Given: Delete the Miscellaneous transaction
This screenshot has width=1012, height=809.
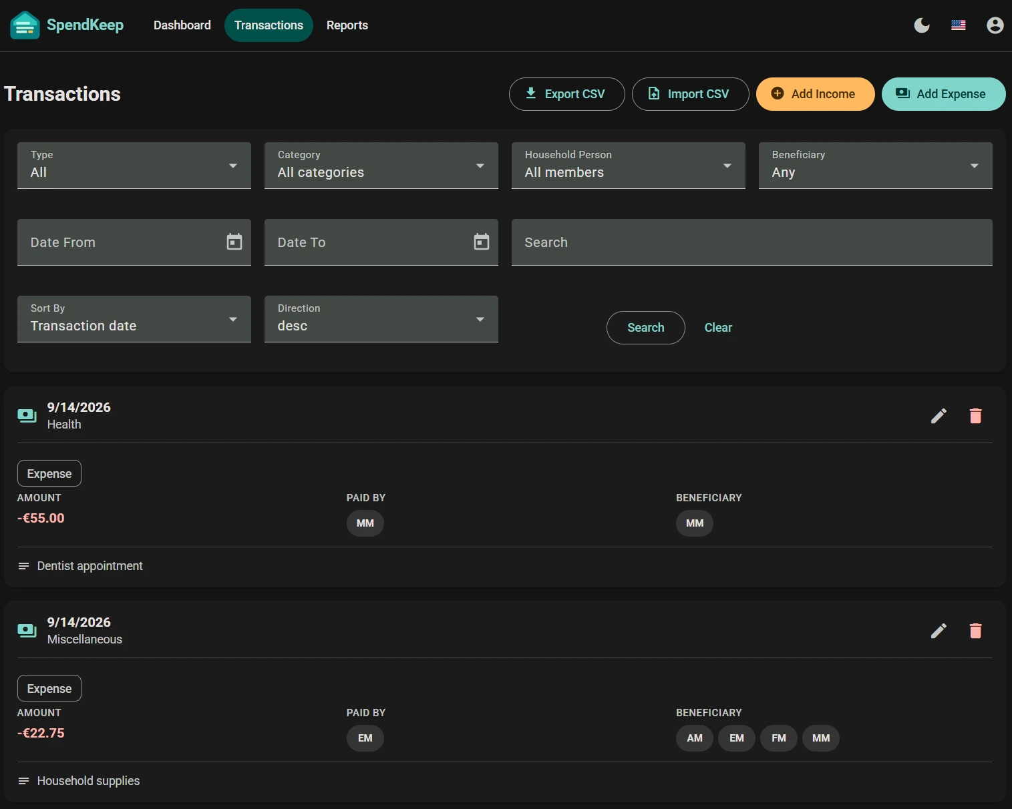Looking at the screenshot, I should coord(975,631).
